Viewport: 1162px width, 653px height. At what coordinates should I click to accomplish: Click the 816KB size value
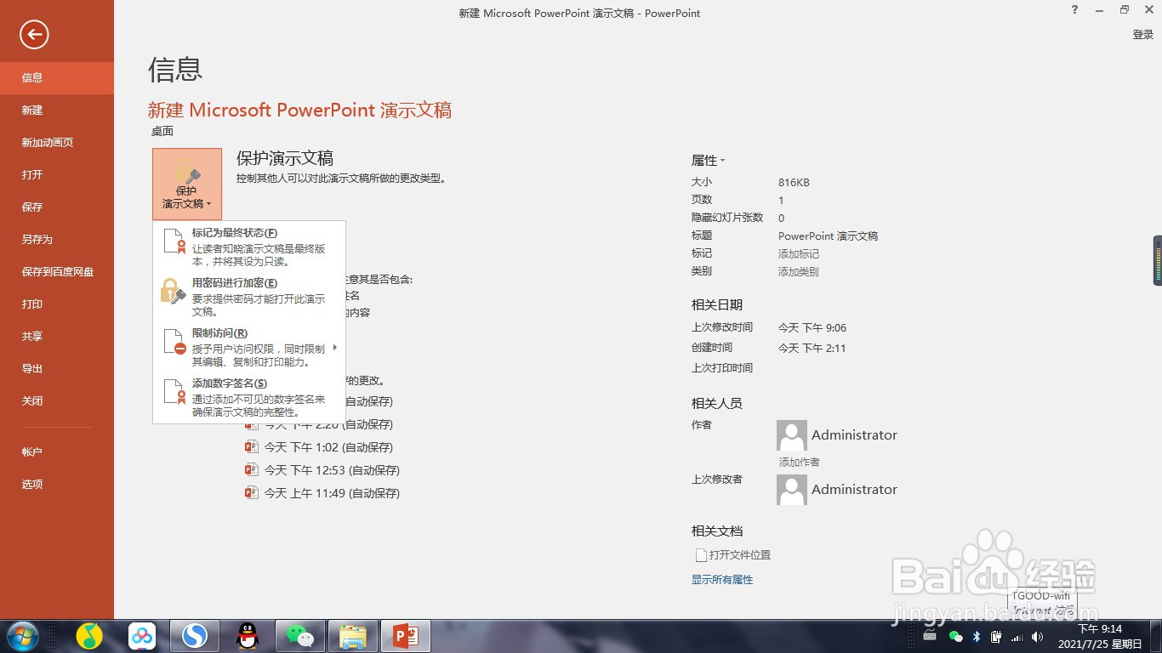click(794, 182)
